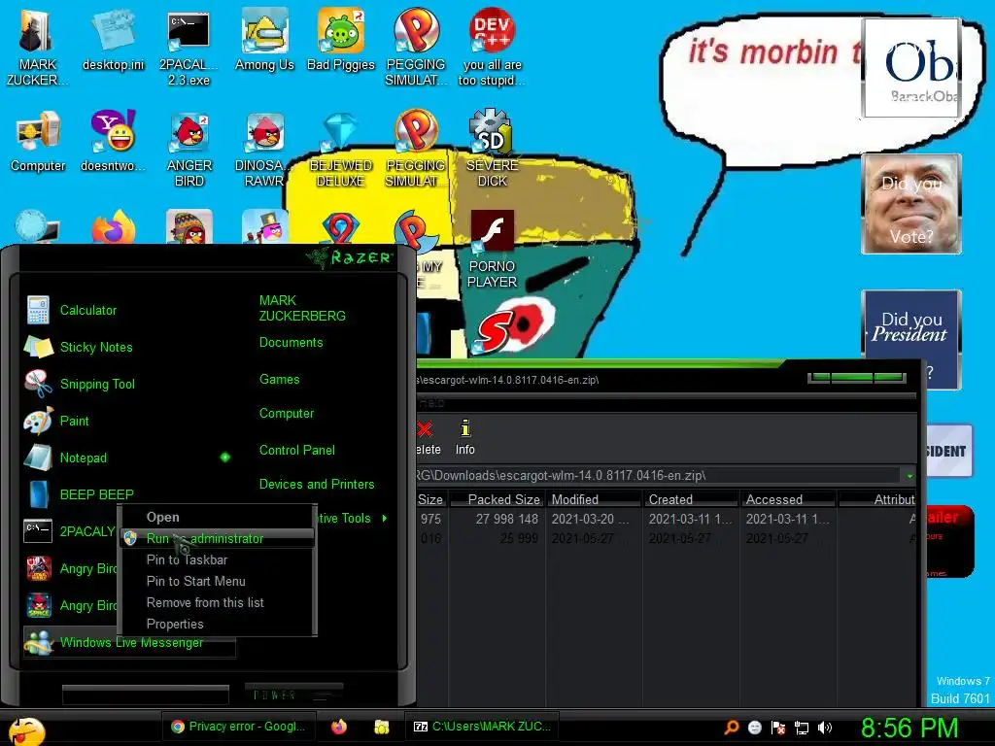Click the Obama gadget thumbnail
This screenshot has width=995, height=746.
(911, 68)
